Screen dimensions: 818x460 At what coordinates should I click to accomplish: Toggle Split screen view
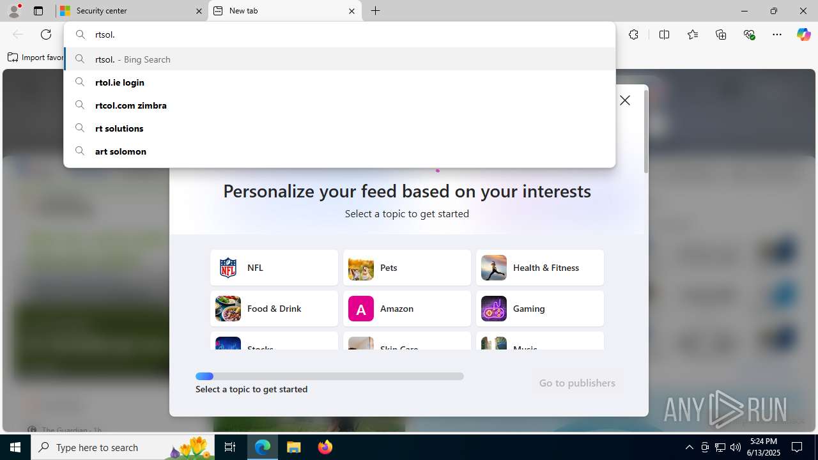[x=664, y=34]
